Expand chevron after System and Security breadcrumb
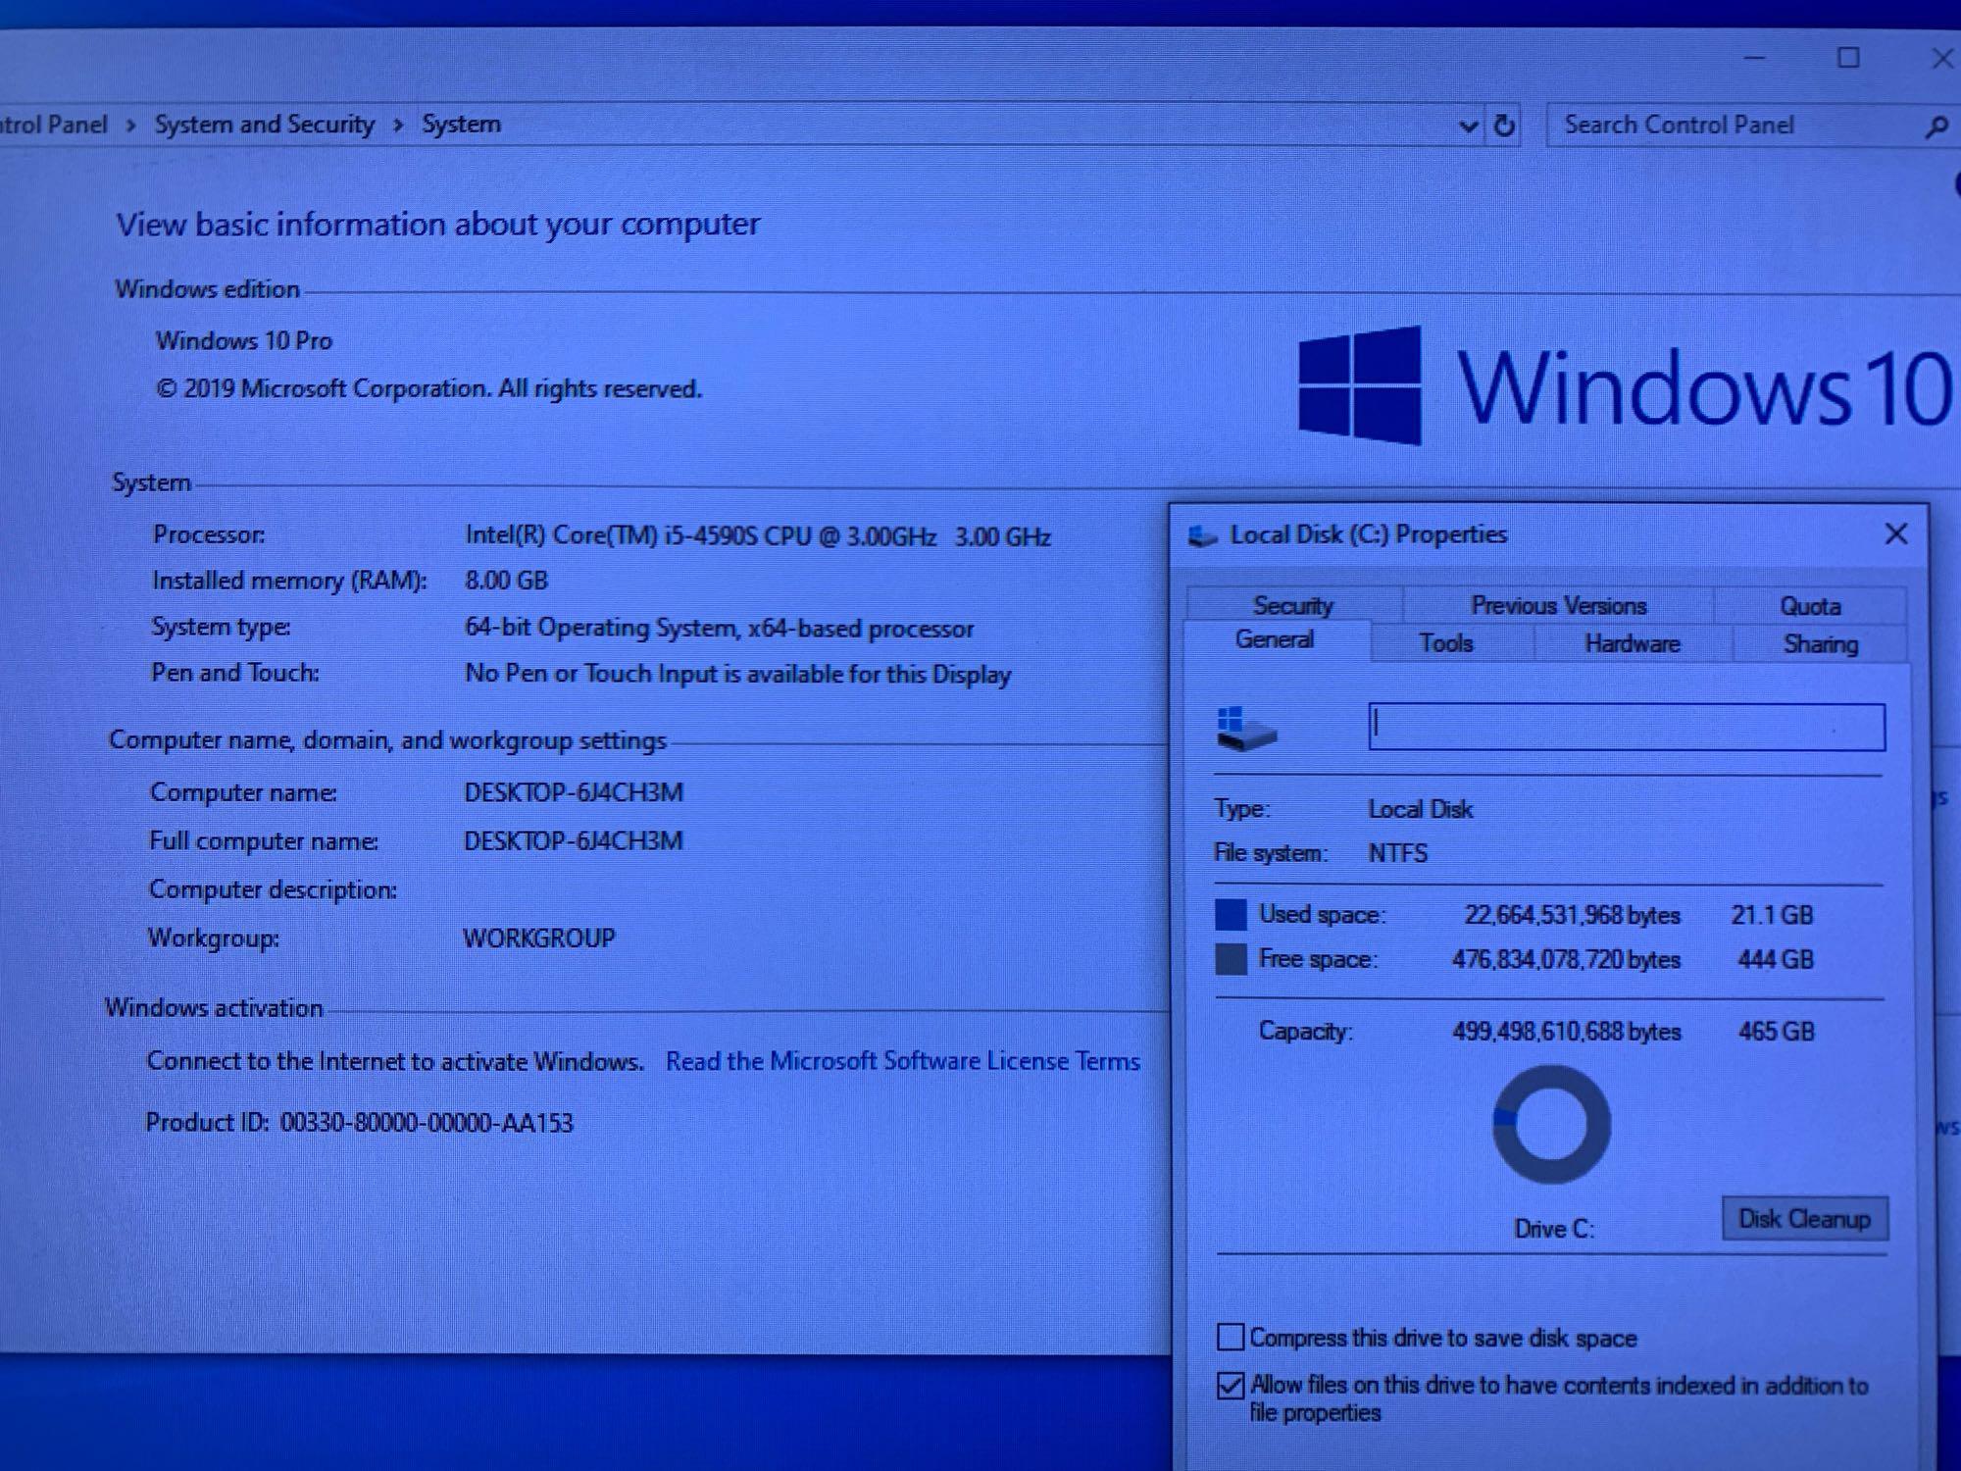This screenshot has height=1471, width=1961. pyautogui.click(x=398, y=126)
